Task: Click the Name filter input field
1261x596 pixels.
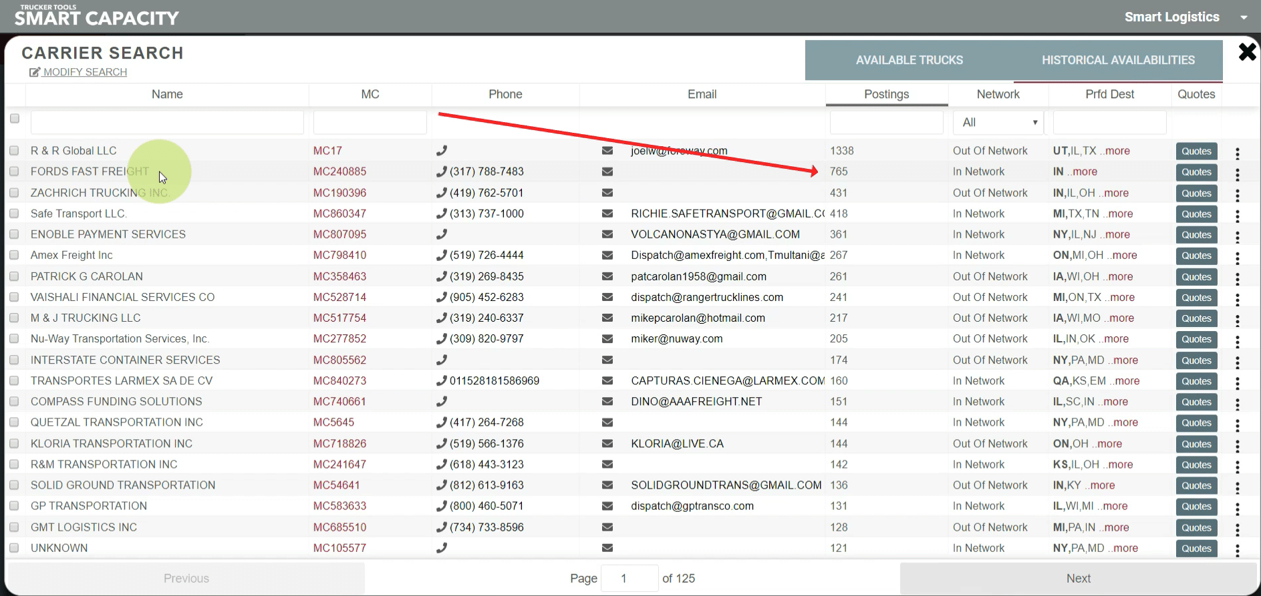Action: (x=167, y=123)
